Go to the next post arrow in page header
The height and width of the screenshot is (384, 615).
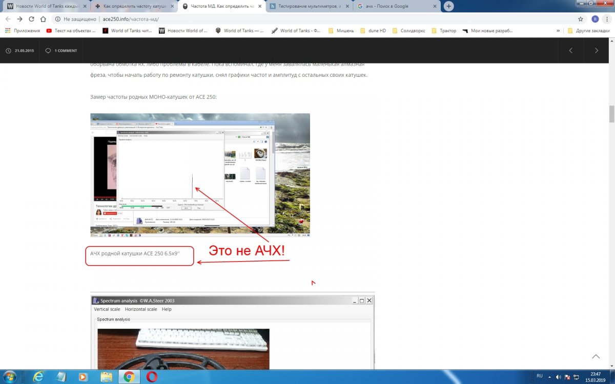597,51
